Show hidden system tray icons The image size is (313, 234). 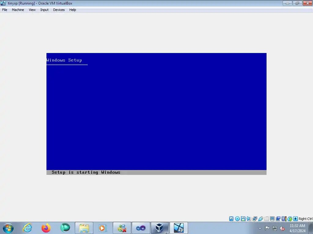pyautogui.click(x=260, y=228)
